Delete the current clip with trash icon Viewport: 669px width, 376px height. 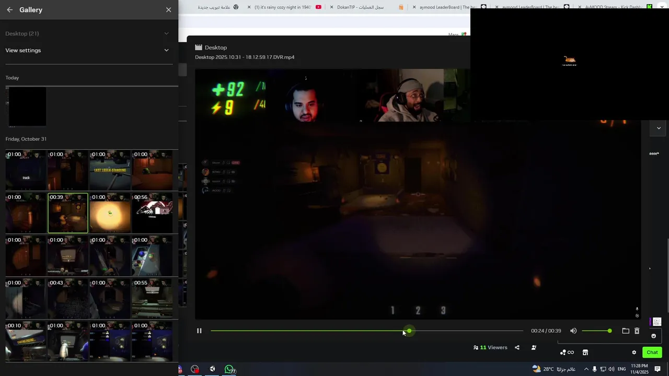637,331
